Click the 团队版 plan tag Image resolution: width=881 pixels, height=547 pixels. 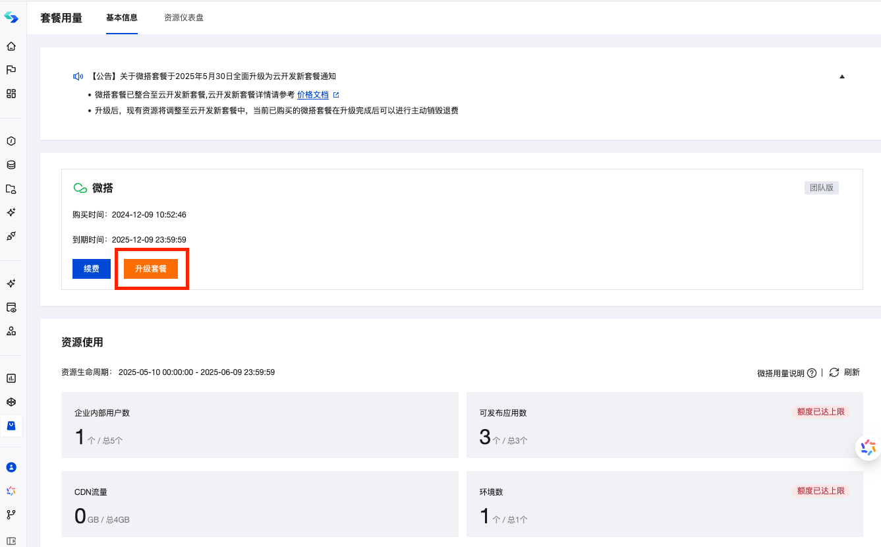[x=821, y=188]
